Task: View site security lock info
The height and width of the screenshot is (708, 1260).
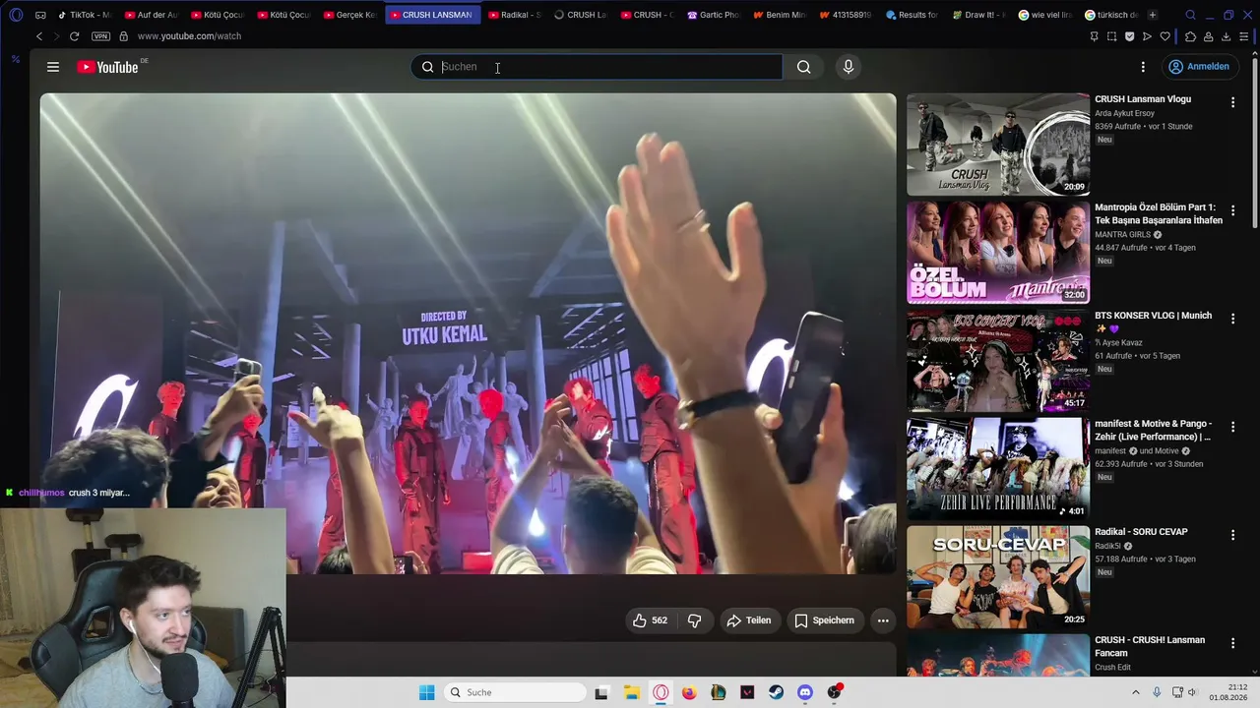Action: 123,36
